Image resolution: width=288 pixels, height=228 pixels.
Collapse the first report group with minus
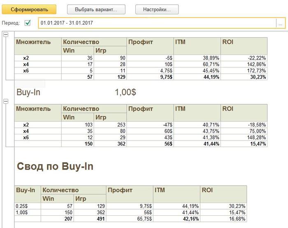(6, 35)
